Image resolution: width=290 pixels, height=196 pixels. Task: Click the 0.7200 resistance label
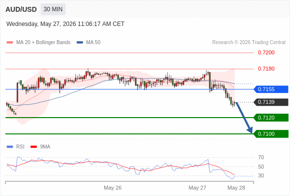pyautogui.click(x=266, y=53)
